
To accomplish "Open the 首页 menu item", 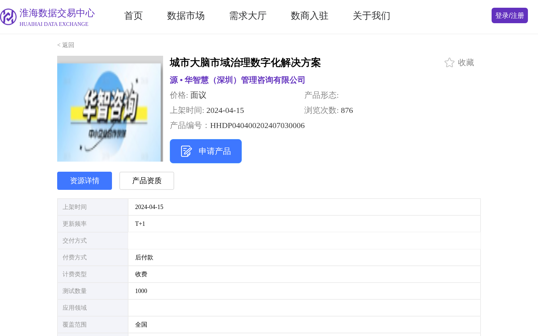I will point(133,16).
